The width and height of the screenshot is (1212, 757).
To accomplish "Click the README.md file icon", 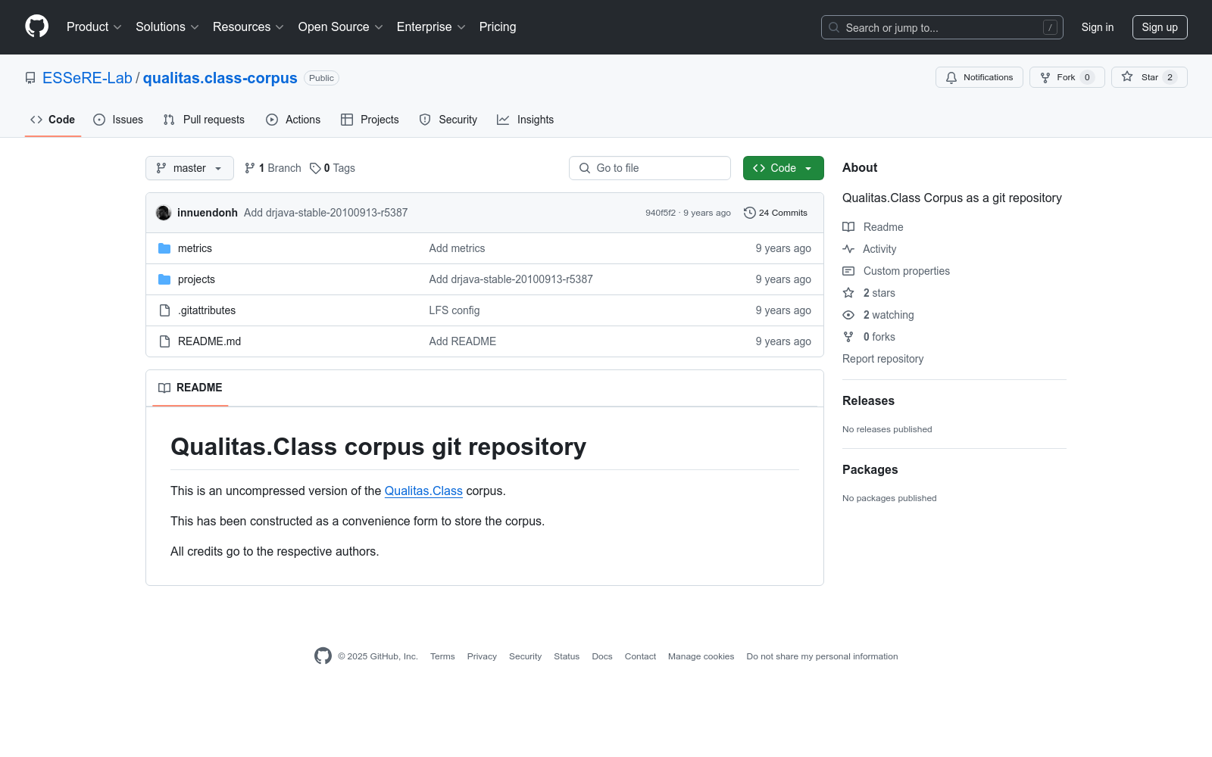I will [x=164, y=341].
